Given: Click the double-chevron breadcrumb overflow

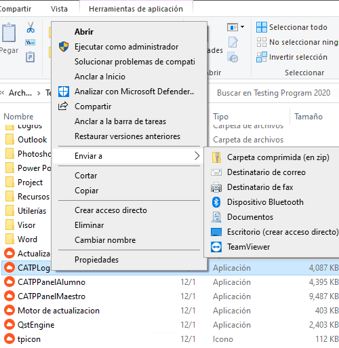Looking at the screenshot, I should point(2,93).
